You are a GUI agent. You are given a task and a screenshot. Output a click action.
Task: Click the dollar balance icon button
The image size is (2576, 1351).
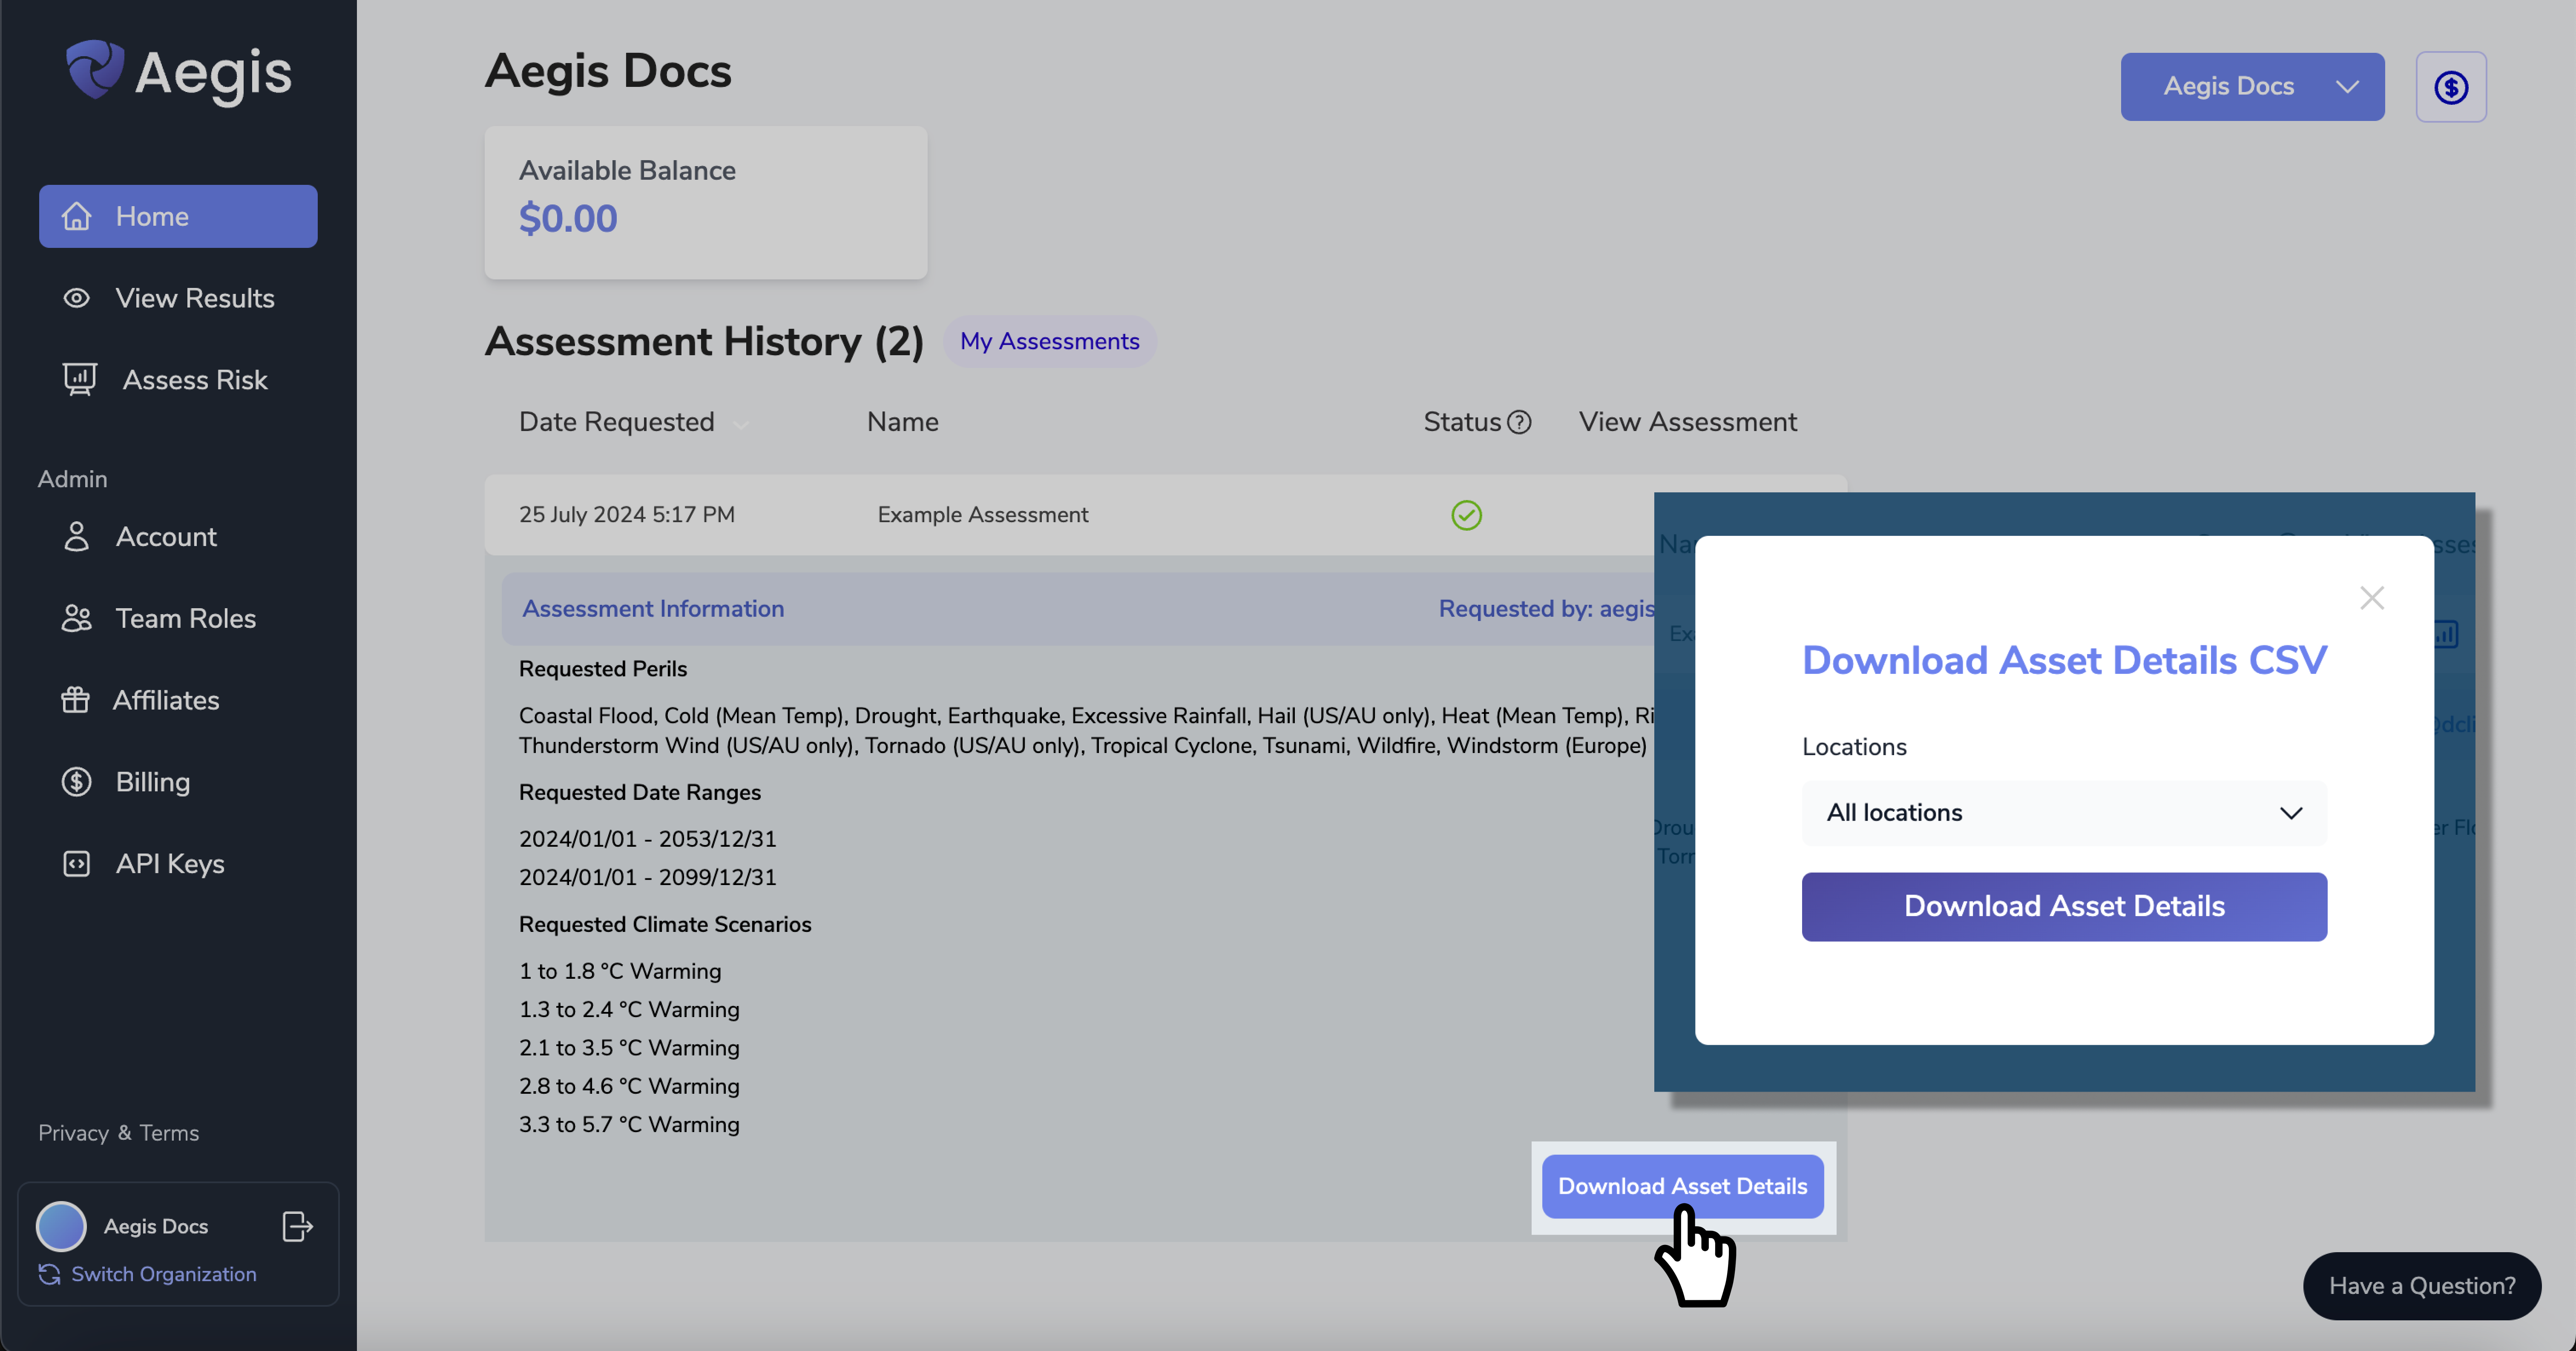(2451, 87)
